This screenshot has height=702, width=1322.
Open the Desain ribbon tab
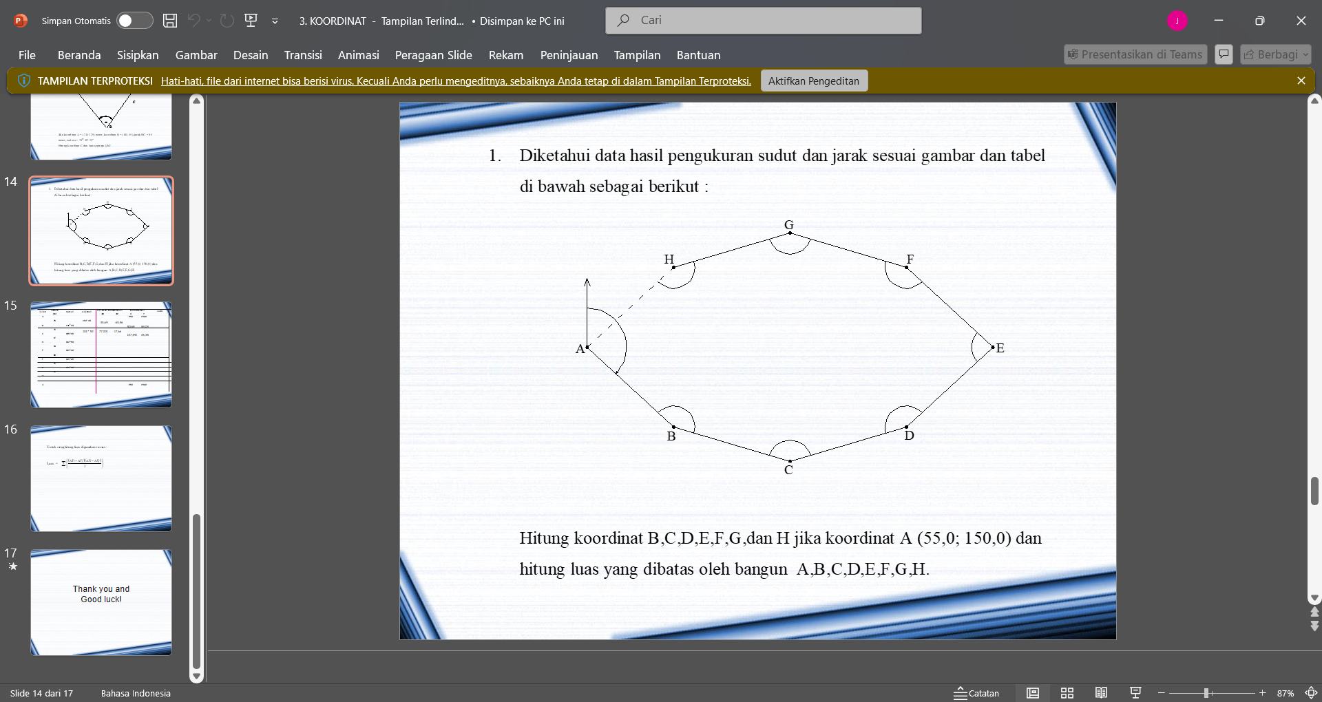251,55
